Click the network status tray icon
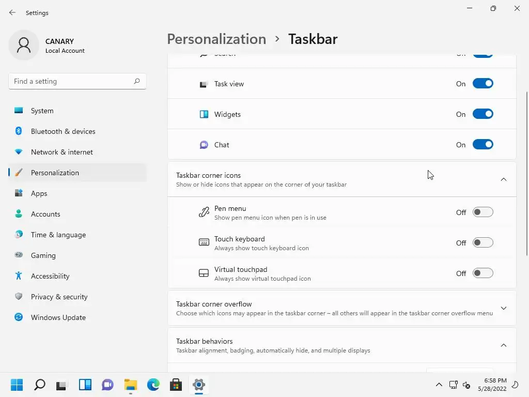Screen dimensions: 529x397 [x=453, y=385]
